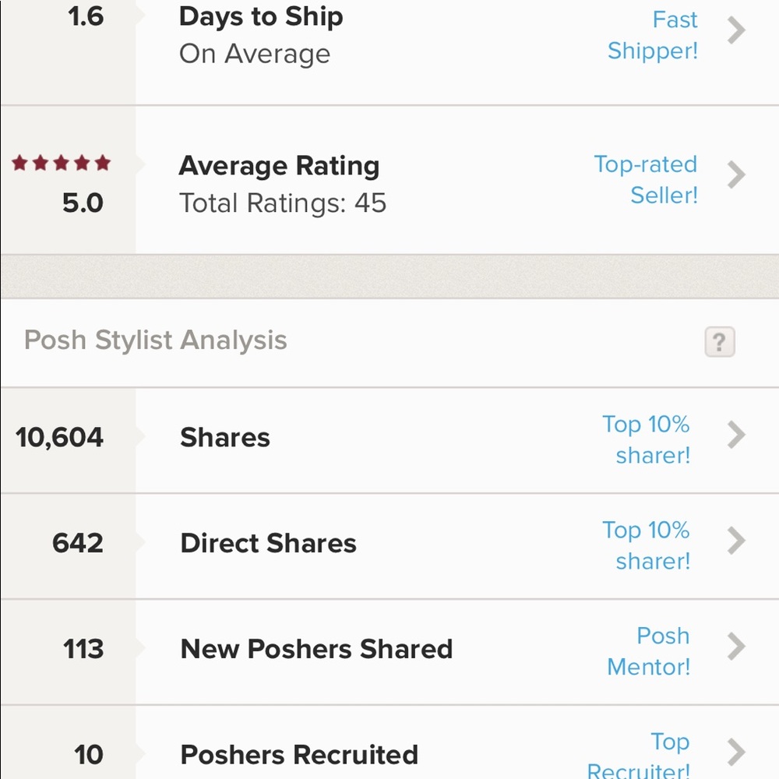Tap the Fast Shipper! link

[653, 35]
